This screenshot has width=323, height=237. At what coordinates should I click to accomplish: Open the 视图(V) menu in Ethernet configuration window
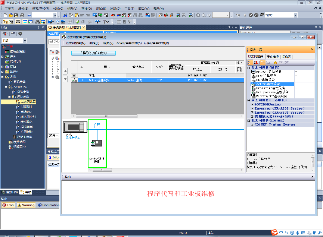tap(108, 43)
